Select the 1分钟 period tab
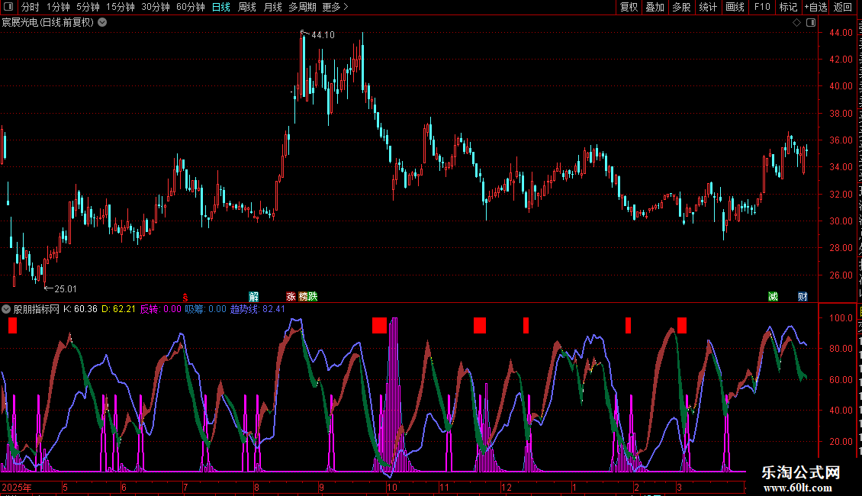Viewport: 862px width, 496px height. tap(58, 7)
